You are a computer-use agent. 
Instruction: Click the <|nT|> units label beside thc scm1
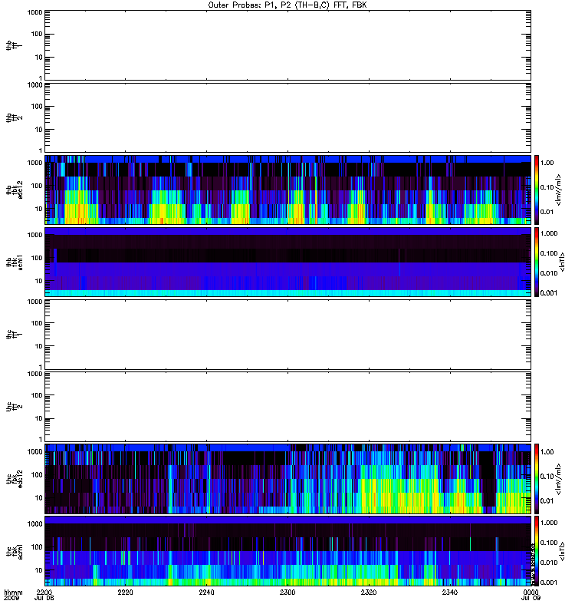pos(563,551)
